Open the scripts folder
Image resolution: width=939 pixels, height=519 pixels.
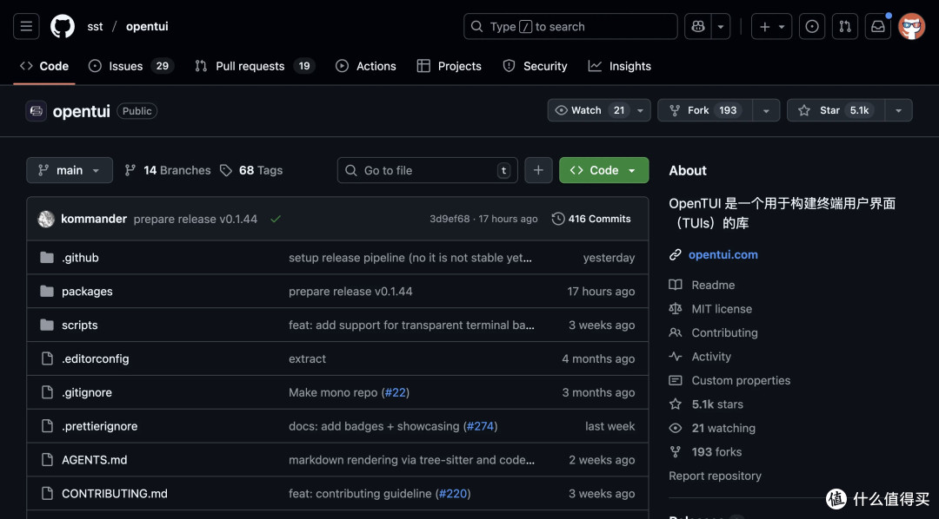(80, 325)
